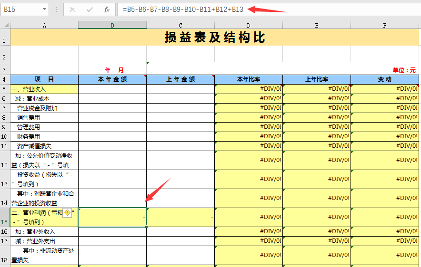Click the #DIV/0! cell in F18

coord(385,256)
